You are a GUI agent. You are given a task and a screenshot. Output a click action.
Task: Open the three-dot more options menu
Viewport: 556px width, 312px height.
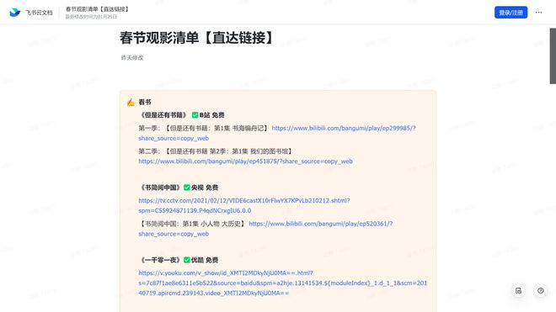coord(538,13)
